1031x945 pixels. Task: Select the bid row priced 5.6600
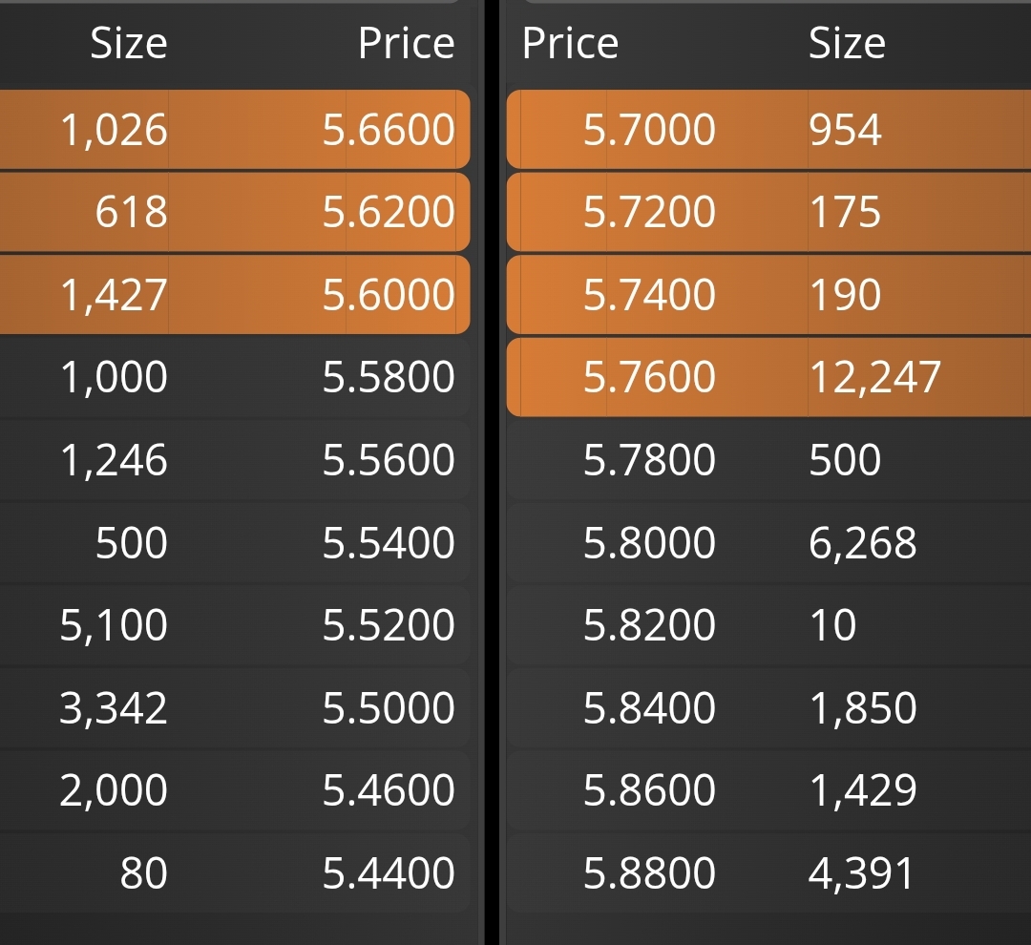[x=235, y=130]
